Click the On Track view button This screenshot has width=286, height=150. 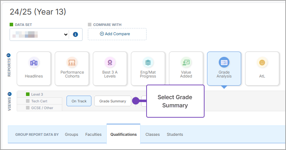click(x=79, y=101)
